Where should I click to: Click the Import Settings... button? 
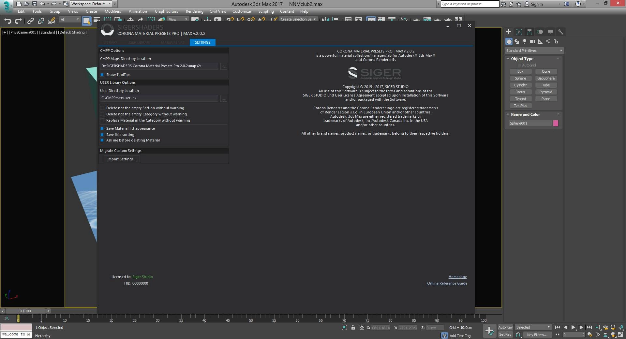pos(122,159)
